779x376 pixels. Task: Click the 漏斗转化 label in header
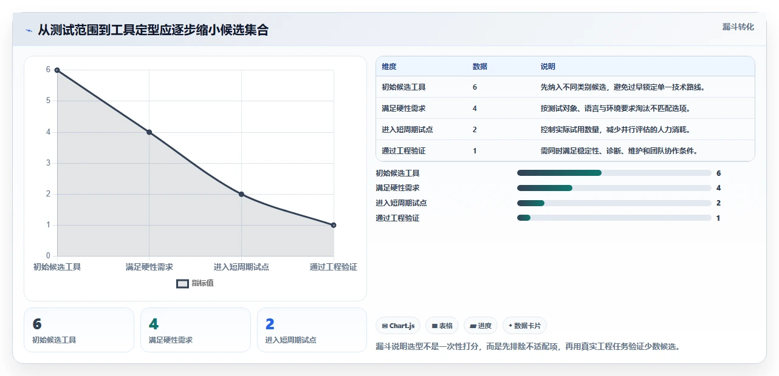(x=738, y=27)
